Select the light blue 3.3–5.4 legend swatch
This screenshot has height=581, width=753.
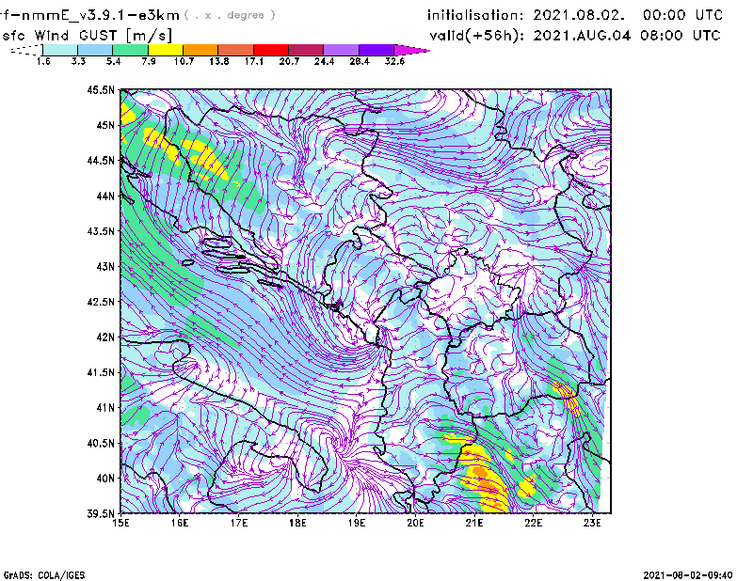(95, 50)
